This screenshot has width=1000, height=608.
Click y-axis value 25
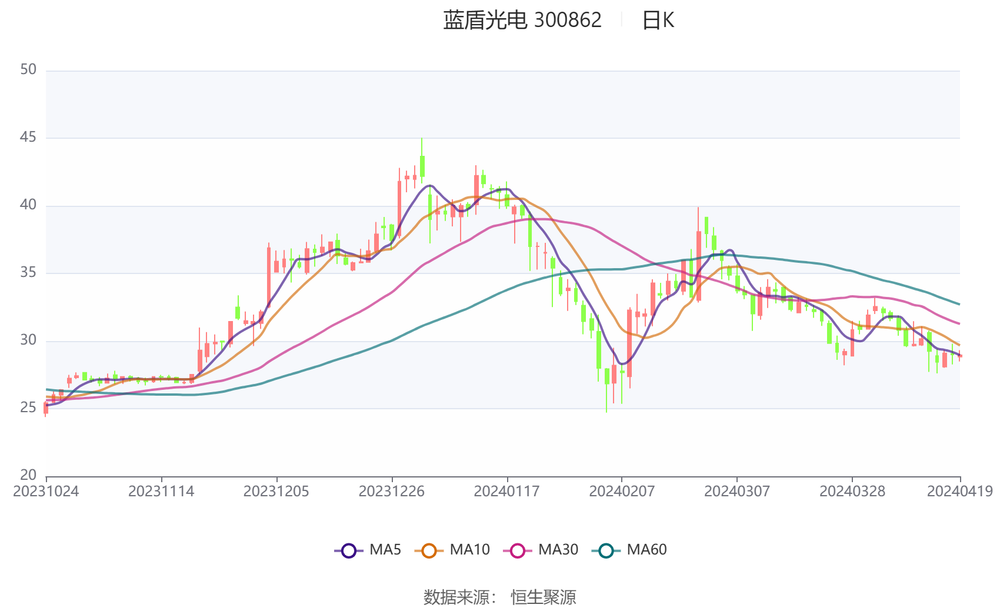(28, 408)
